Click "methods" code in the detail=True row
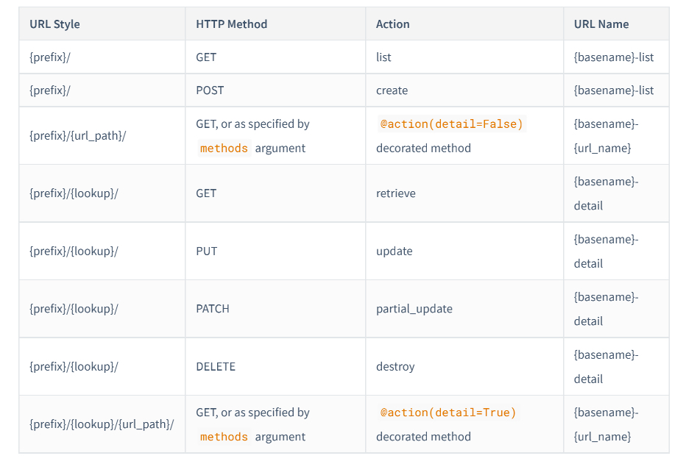The height and width of the screenshot is (464, 686). [x=224, y=437]
